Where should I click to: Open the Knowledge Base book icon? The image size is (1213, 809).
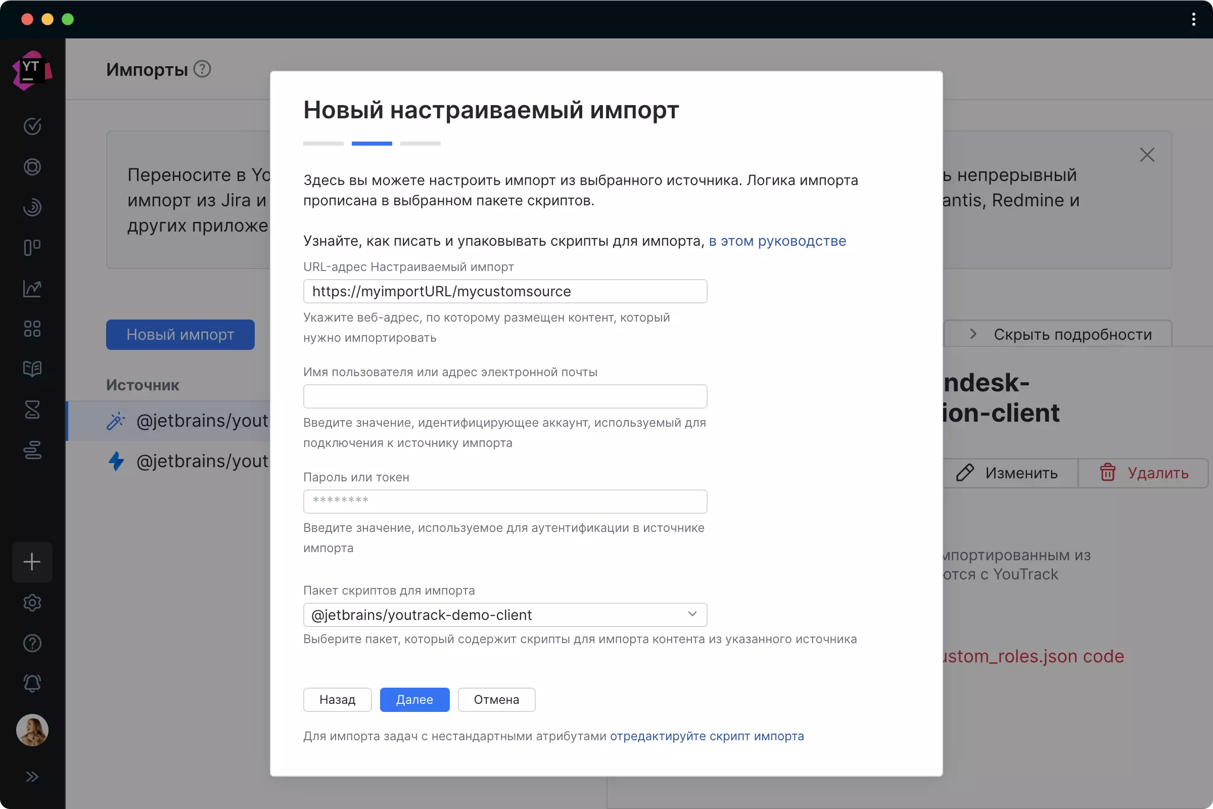coord(32,369)
